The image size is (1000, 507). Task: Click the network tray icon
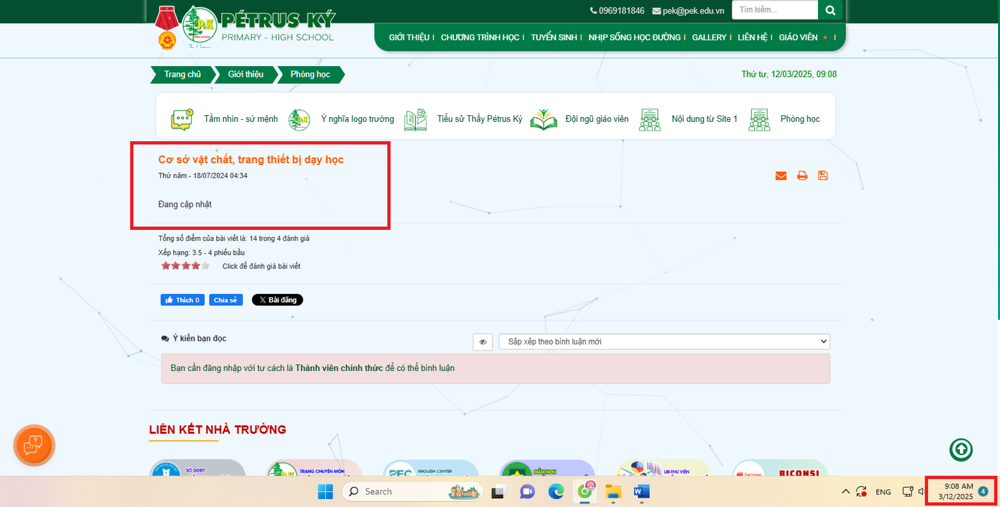(x=907, y=492)
